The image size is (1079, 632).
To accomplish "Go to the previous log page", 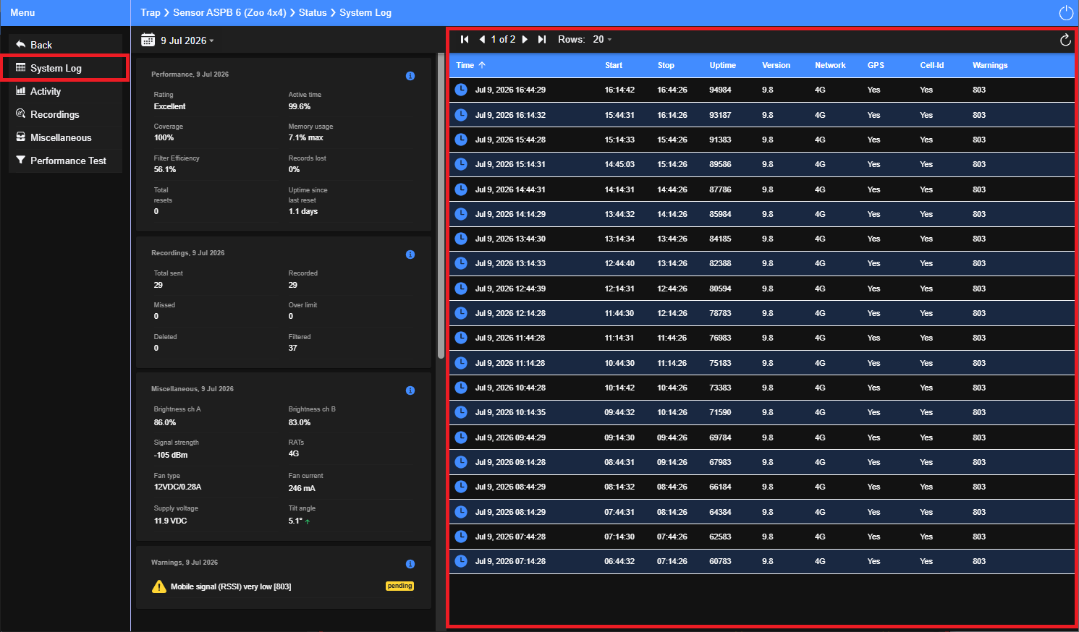I will 482,39.
